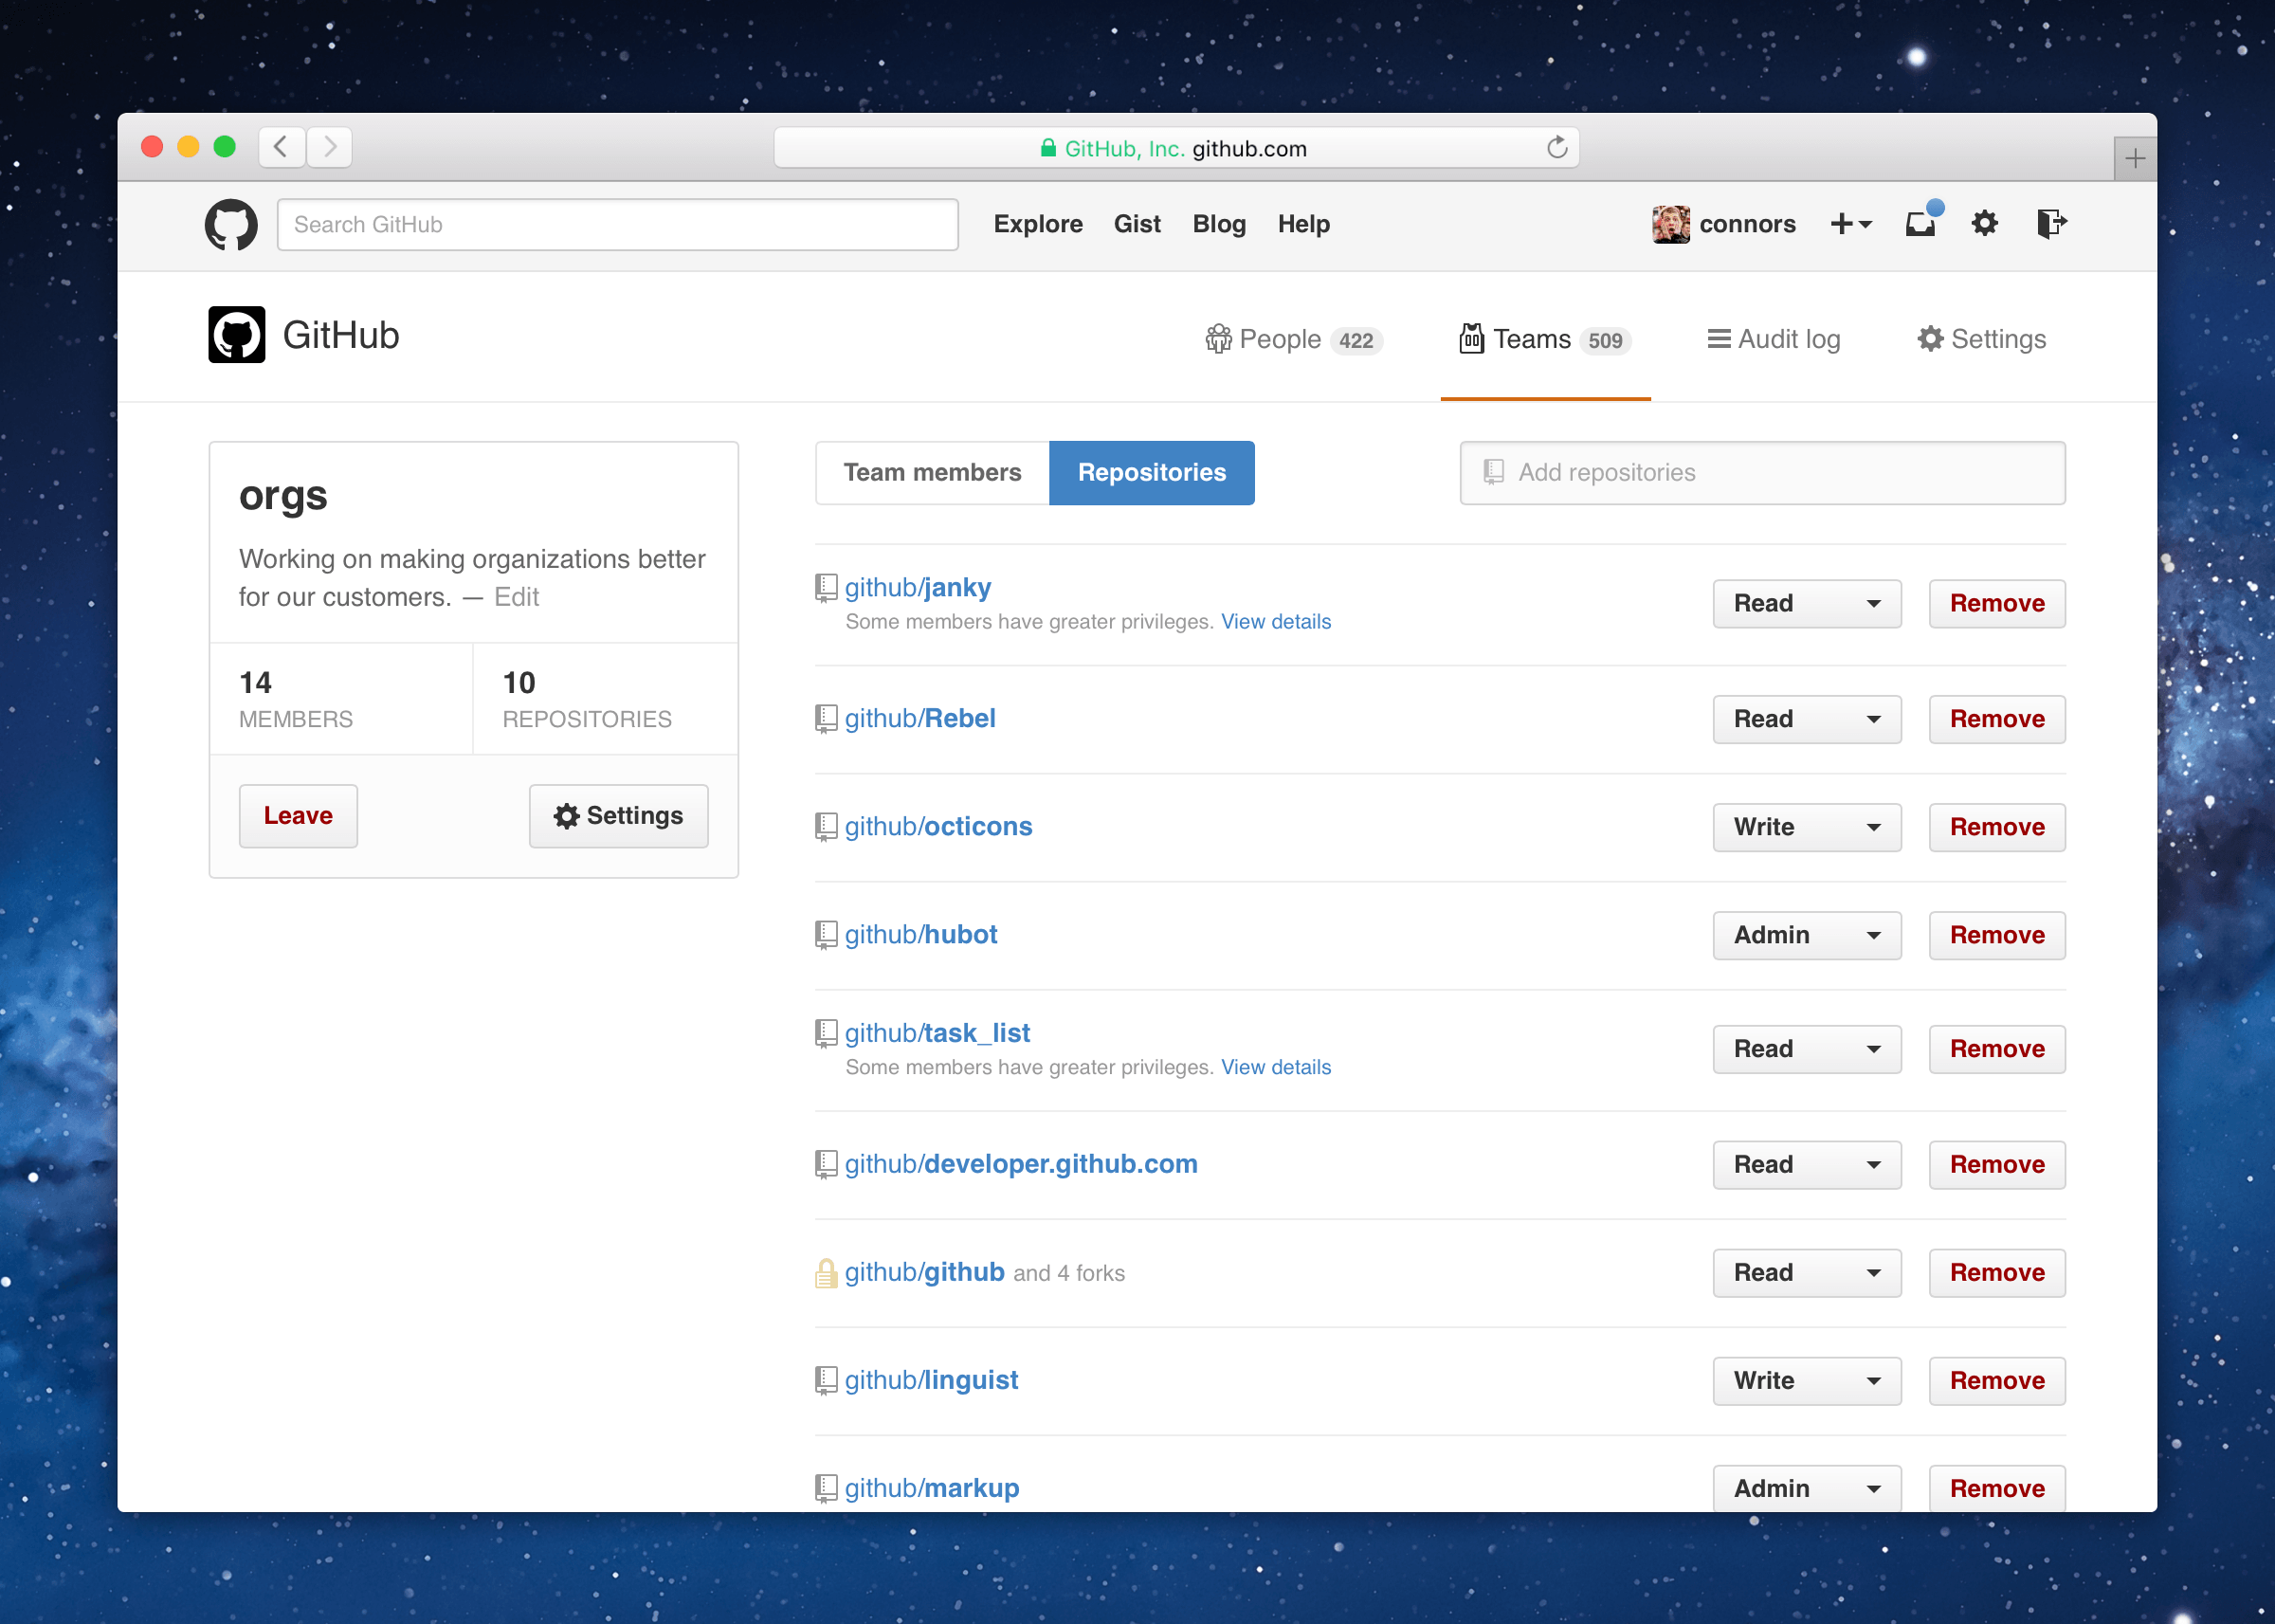Click the Audit log list icon
Viewport: 2275px width, 1624px height.
(x=1720, y=339)
